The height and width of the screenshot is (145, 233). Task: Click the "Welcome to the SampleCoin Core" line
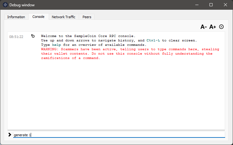click(88, 36)
